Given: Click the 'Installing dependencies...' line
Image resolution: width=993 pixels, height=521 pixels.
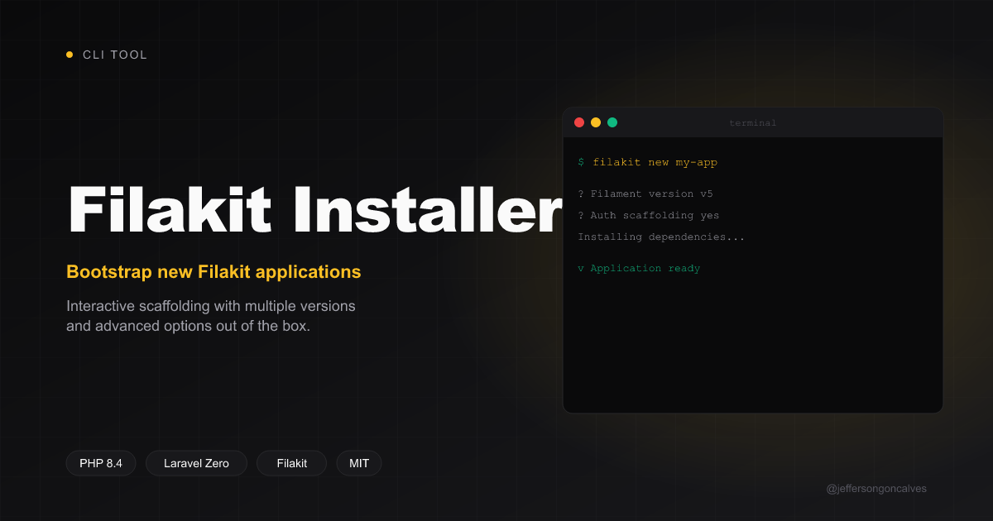Looking at the screenshot, I should (661, 237).
